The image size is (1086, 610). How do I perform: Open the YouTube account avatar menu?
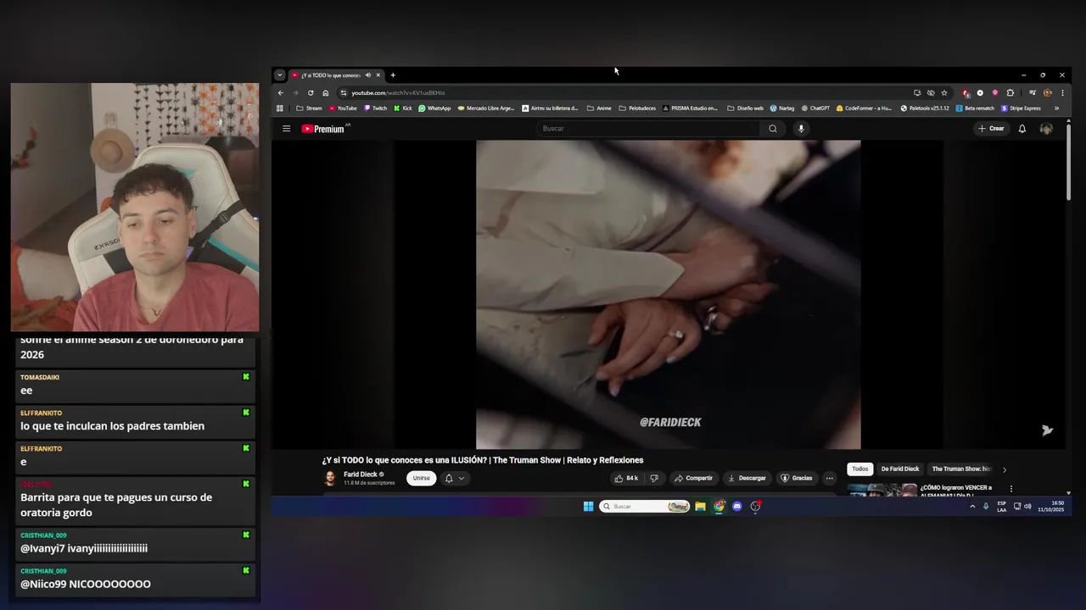(1046, 129)
